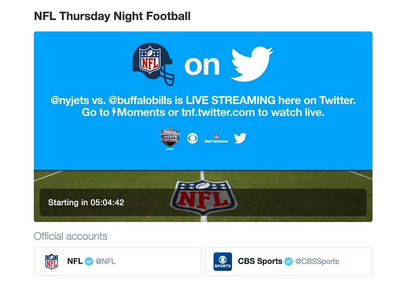Click the 'Official accounts' section label

click(71, 236)
